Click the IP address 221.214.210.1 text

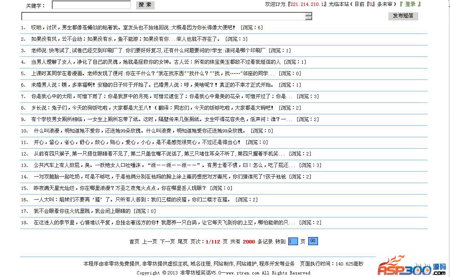307,4
